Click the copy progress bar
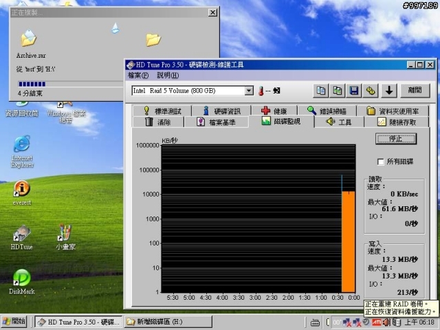Screen dimensions: 440x330 [x=70, y=84]
